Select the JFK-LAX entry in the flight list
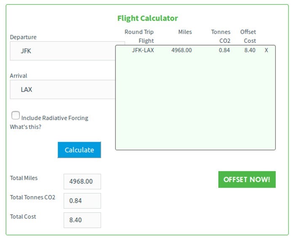This screenshot has height=240, width=295. click(142, 50)
